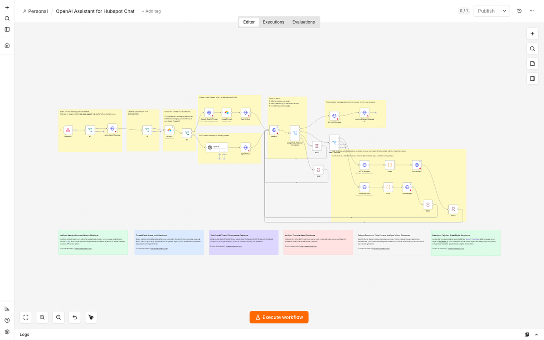544x340 pixels.
Task: Select the Wait3 hourglass node
Action: (x=428, y=205)
